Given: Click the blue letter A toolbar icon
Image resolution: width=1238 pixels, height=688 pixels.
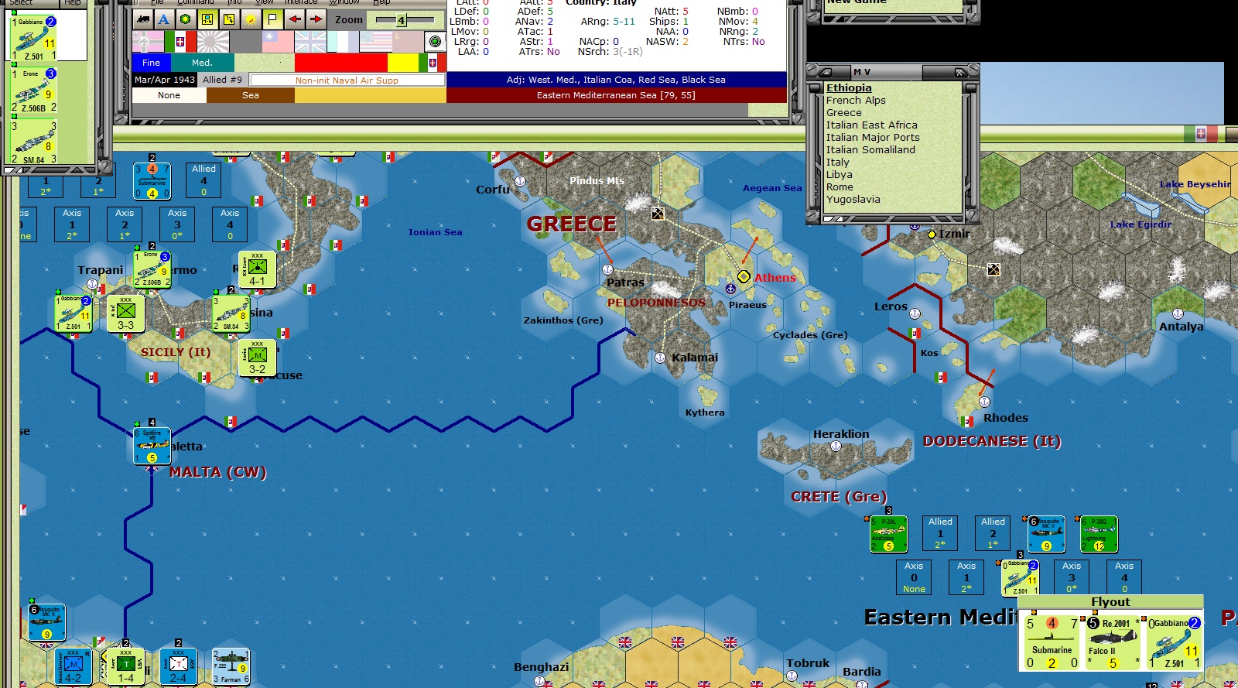Looking at the screenshot, I should click(164, 19).
